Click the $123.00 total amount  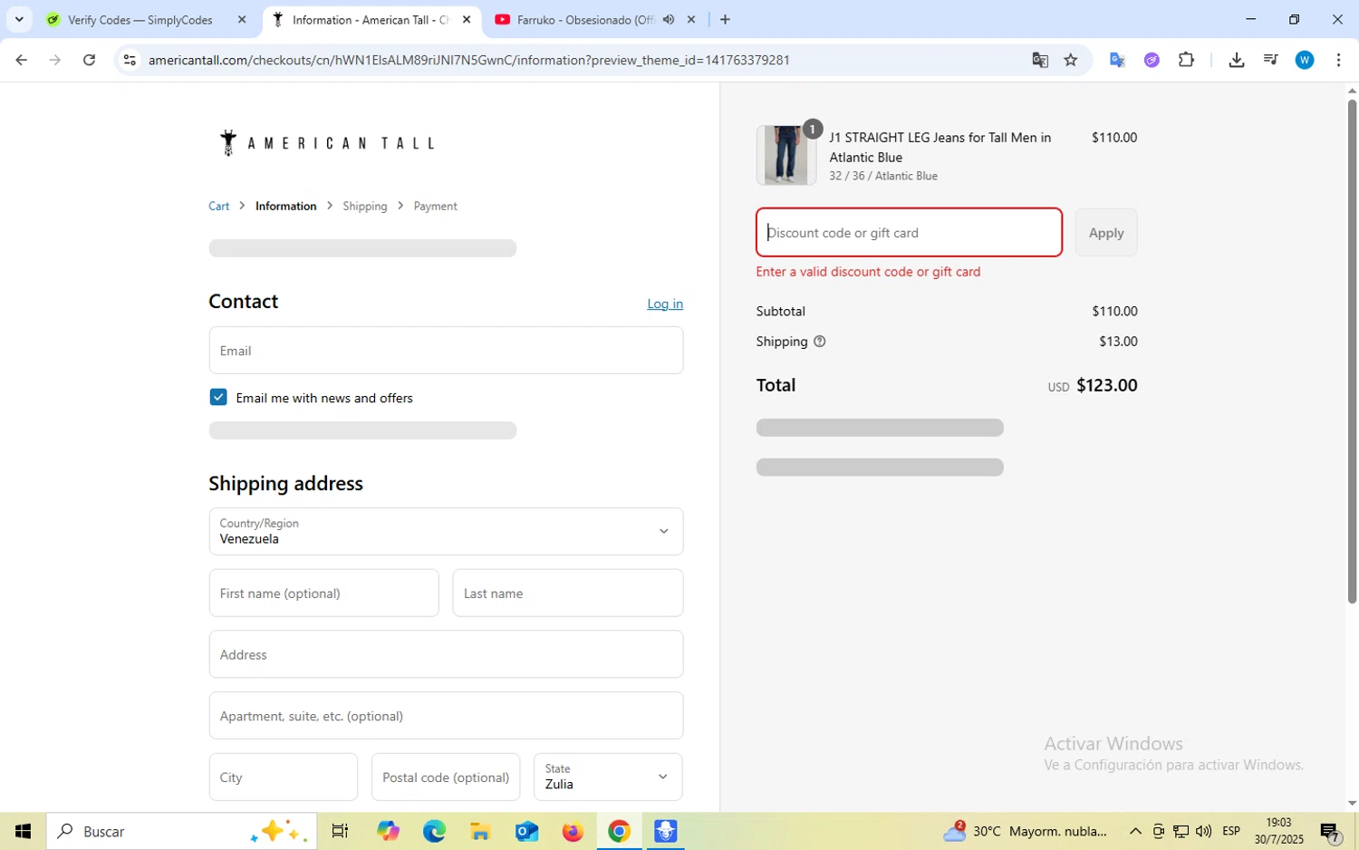click(1106, 385)
